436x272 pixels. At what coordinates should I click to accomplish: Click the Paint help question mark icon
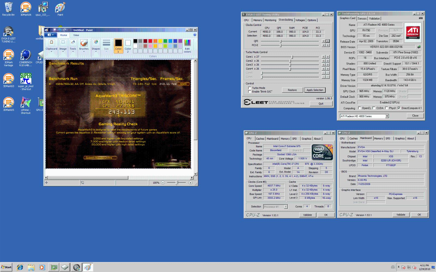click(x=195, y=35)
